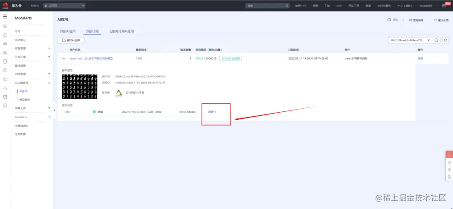Open the 建议反馈 feedback link
Screen dimensions: 453x209
point(441,20)
